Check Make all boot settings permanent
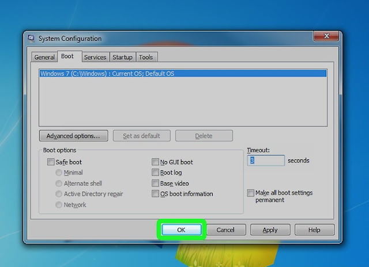 tap(251, 193)
